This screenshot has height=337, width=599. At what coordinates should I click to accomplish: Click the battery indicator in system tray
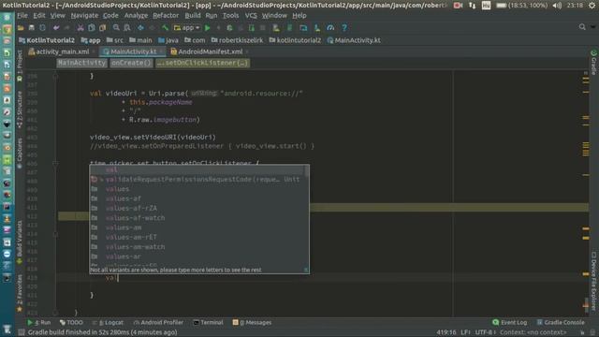522,6
